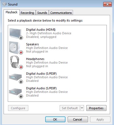The width and height of the screenshot is (114, 125).
Task: Open the Sounds tab
Action: pyautogui.click(x=42, y=13)
